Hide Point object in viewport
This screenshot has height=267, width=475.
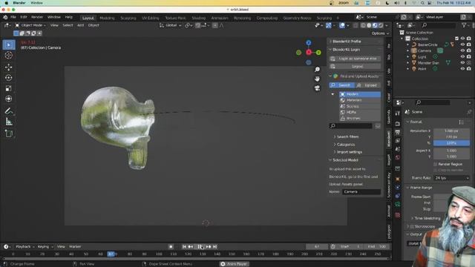[x=462, y=69]
